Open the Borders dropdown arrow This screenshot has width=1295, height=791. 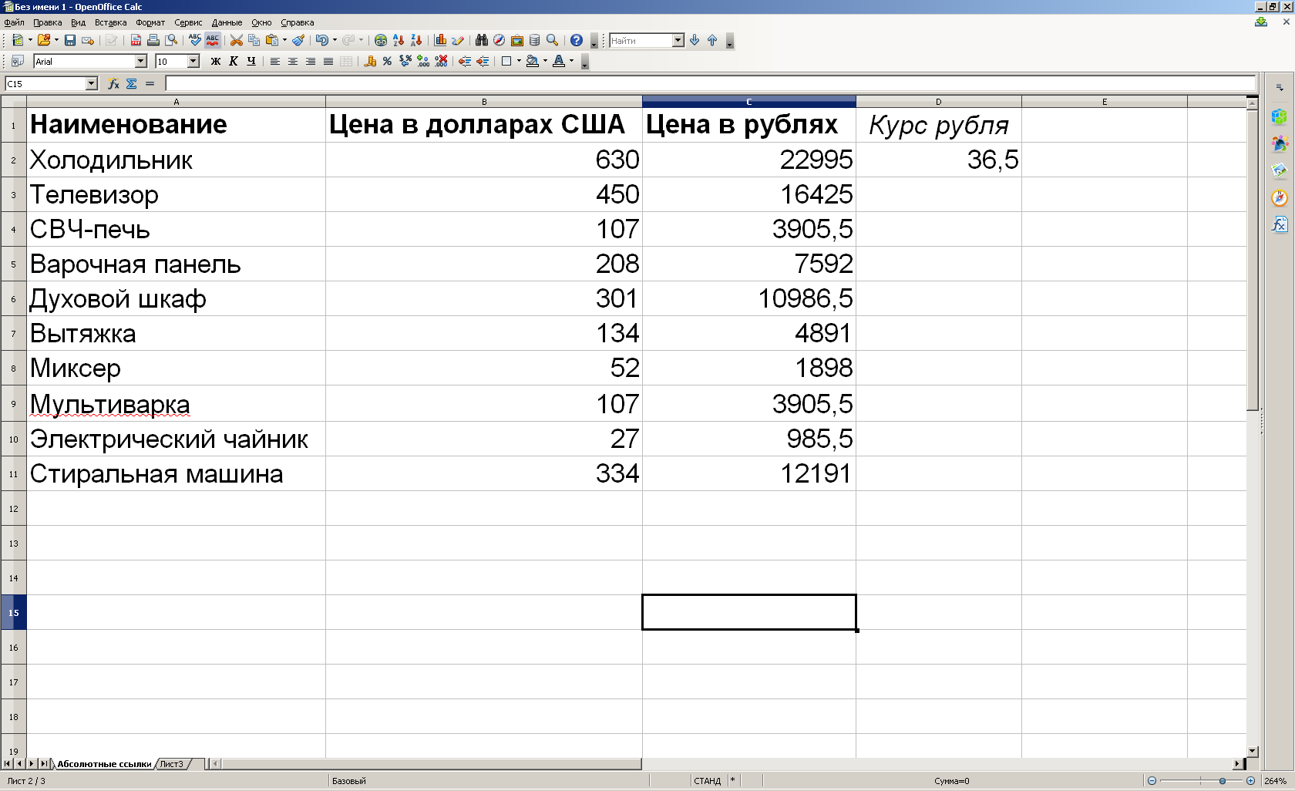pyautogui.click(x=519, y=61)
